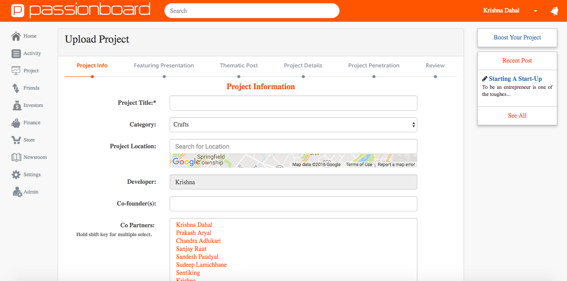Click the Investors money bag icon

(16, 105)
